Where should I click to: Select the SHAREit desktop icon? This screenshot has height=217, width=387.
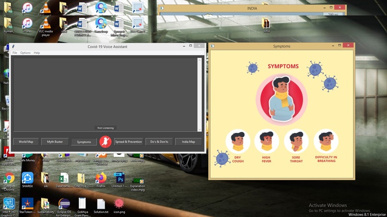coord(27,180)
